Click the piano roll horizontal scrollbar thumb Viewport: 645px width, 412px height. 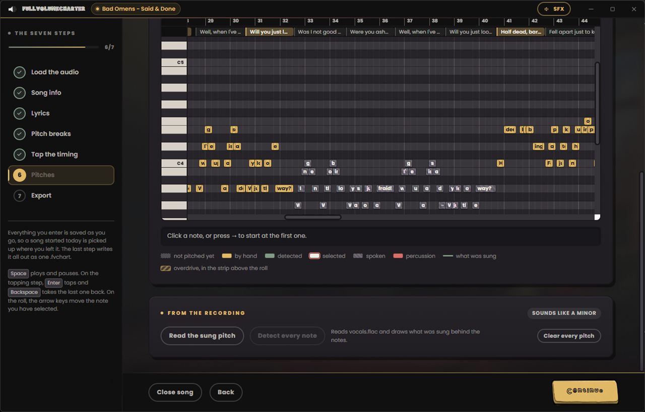(313, 217)
